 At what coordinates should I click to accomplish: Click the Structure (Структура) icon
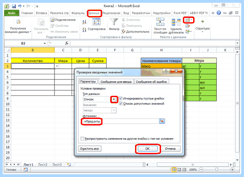pos(203,22)
